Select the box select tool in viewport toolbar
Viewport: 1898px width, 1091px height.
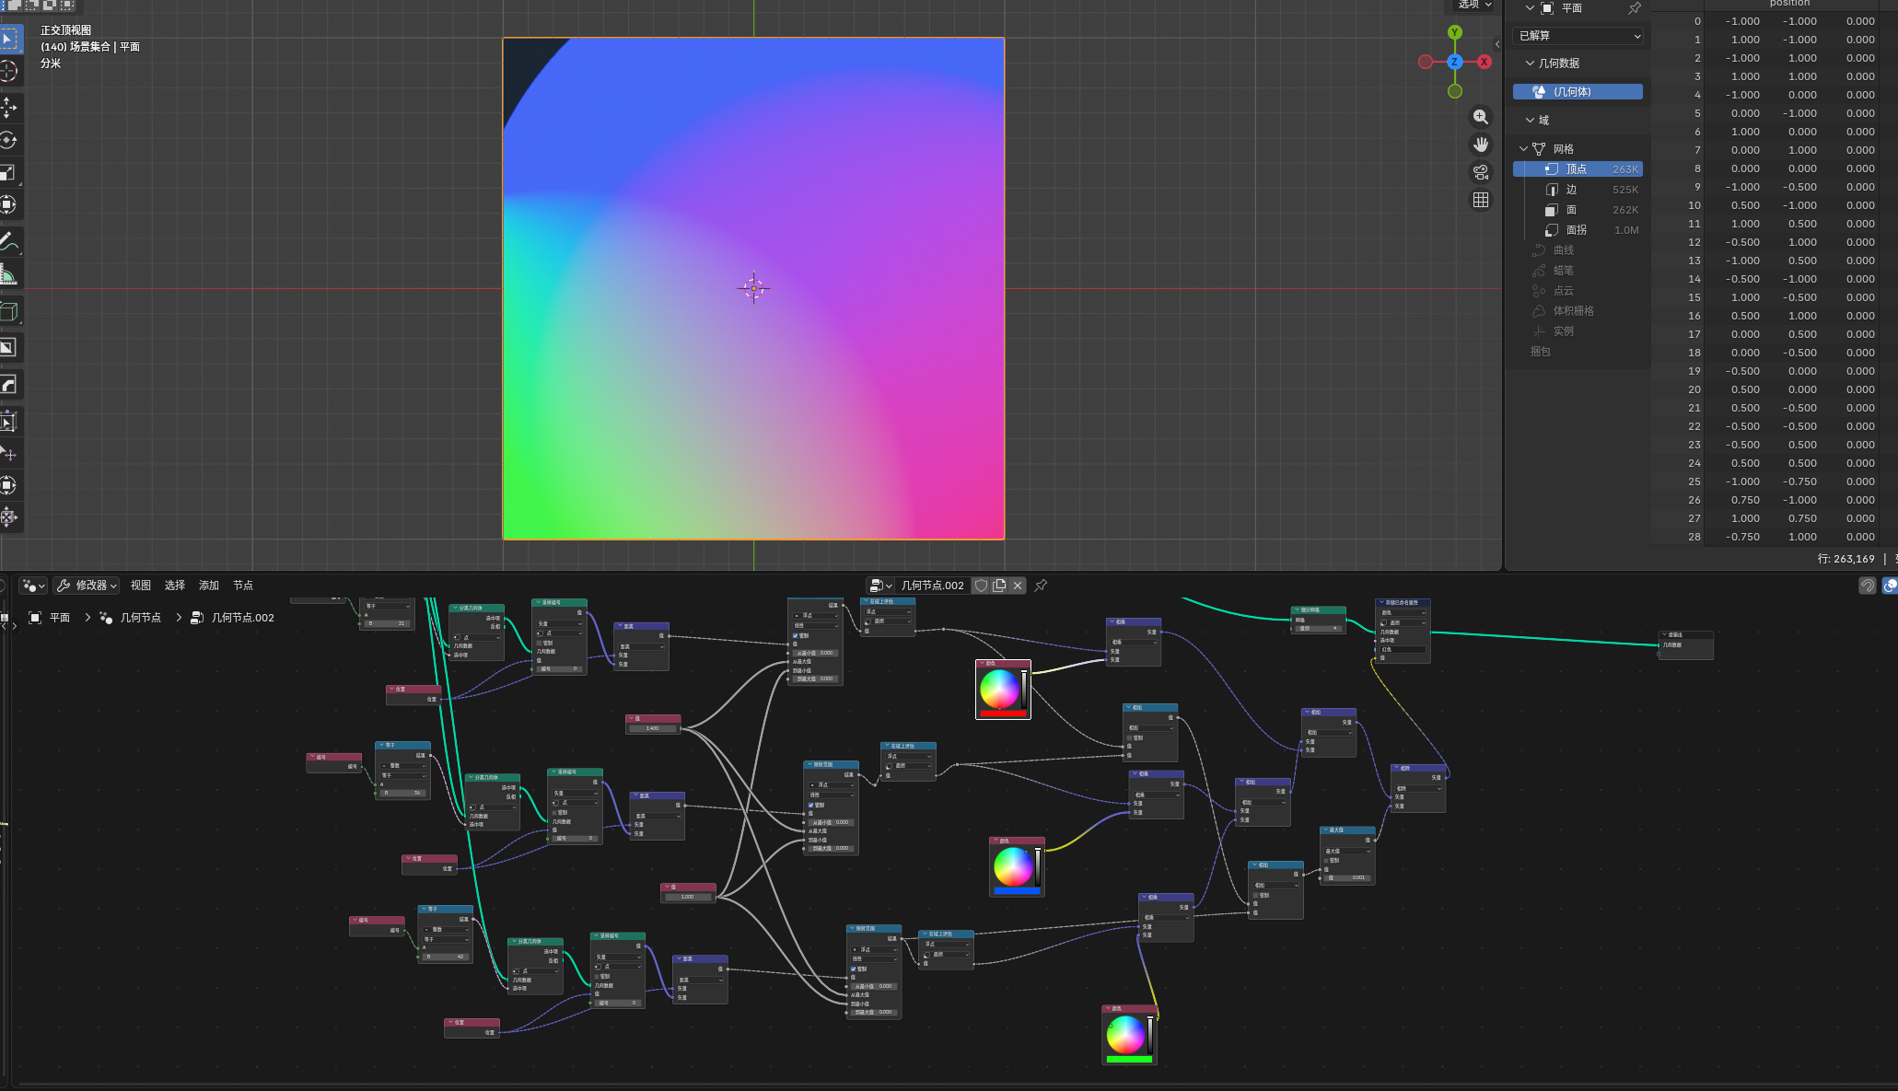[x=9, y=39]
